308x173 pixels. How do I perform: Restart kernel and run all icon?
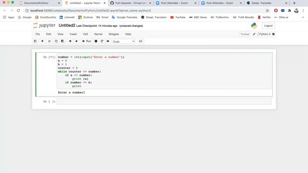pyautogui.click(x=108, y=41)
